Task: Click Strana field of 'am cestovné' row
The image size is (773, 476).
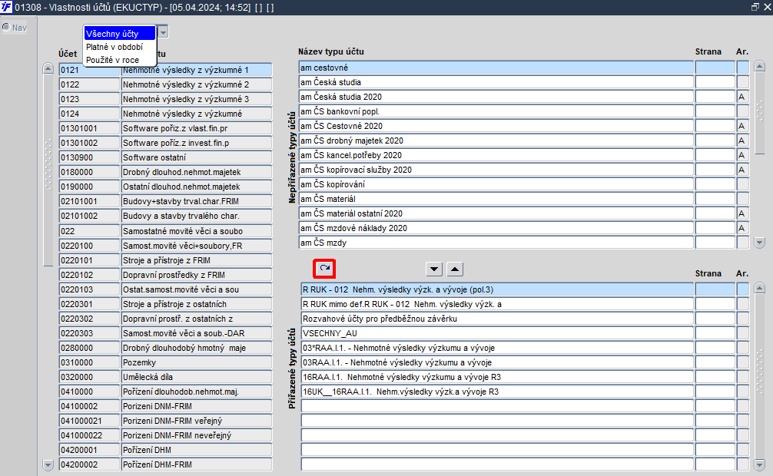Action: (715, 68)
